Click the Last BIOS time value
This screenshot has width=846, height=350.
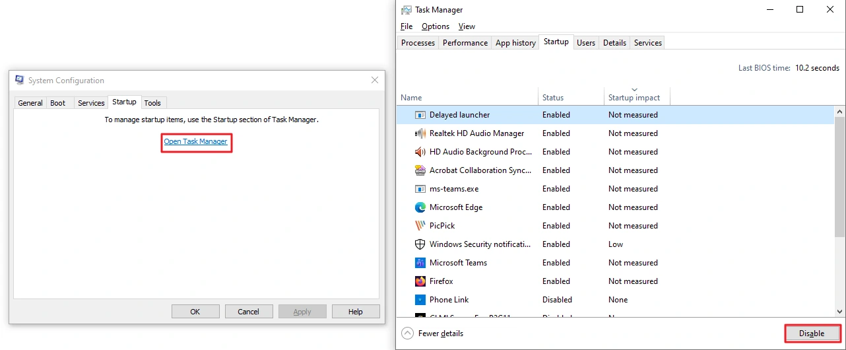817,68
